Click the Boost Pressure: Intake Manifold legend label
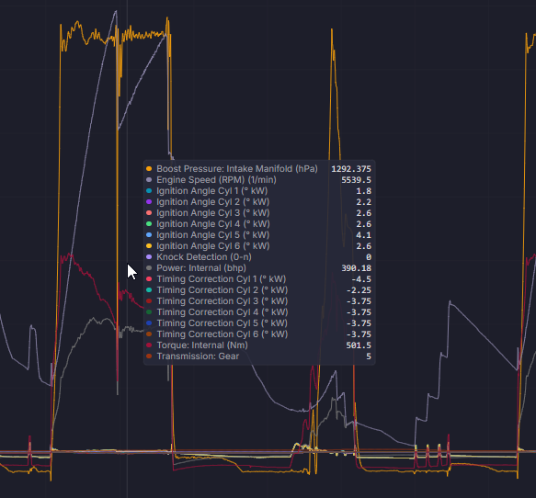536x498 pixels. click(237, 169)
